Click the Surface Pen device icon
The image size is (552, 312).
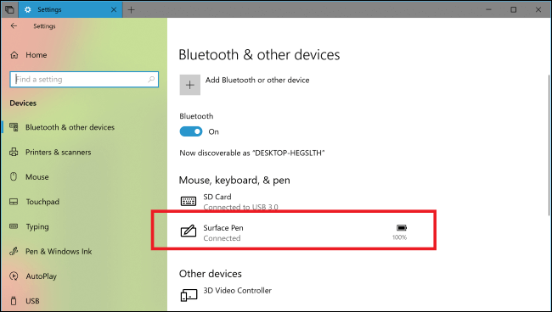[189, 231]
